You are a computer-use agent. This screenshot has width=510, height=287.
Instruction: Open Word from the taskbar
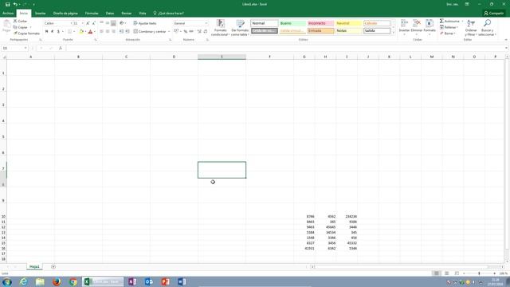[182, 281]
